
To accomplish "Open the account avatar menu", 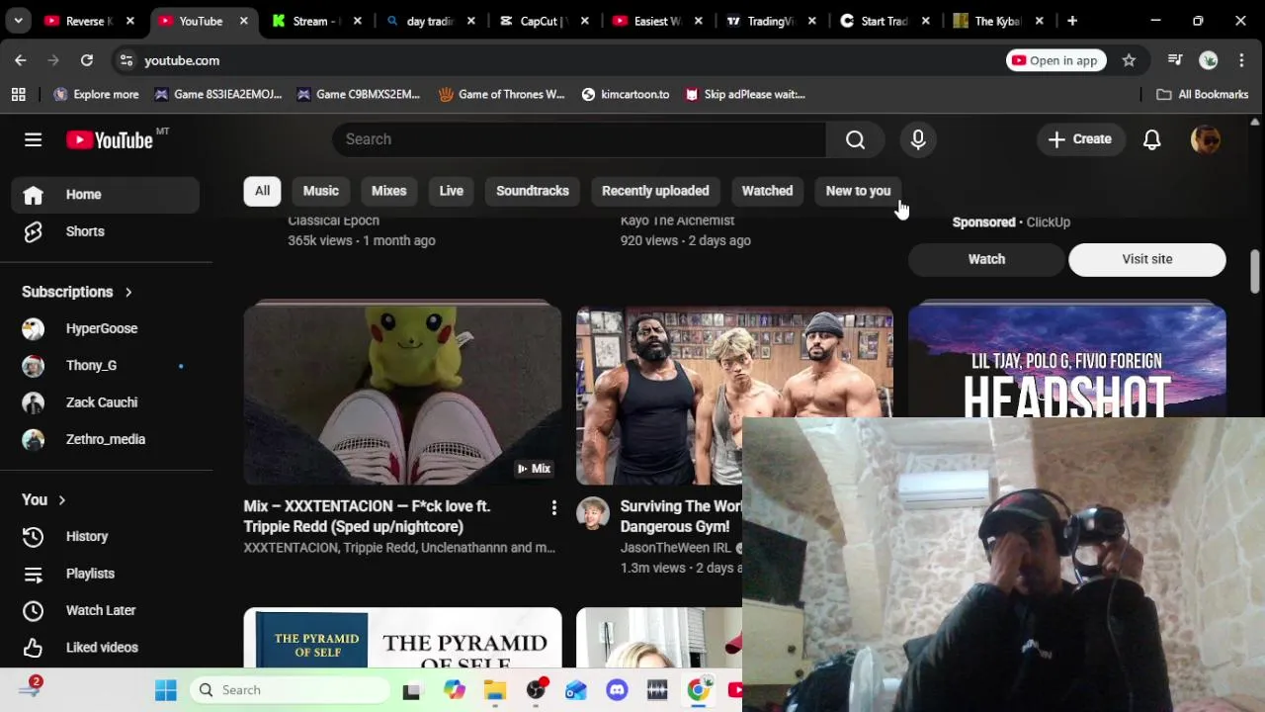I will click(1206, 139).
